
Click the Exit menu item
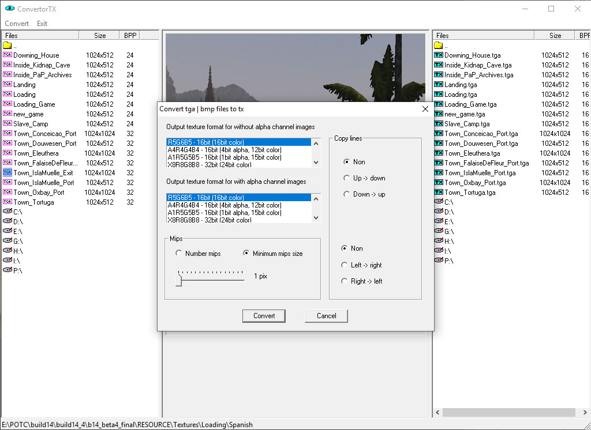point(42,24)
